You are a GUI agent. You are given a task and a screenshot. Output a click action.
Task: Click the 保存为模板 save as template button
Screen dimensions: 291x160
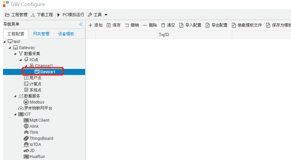278,25
